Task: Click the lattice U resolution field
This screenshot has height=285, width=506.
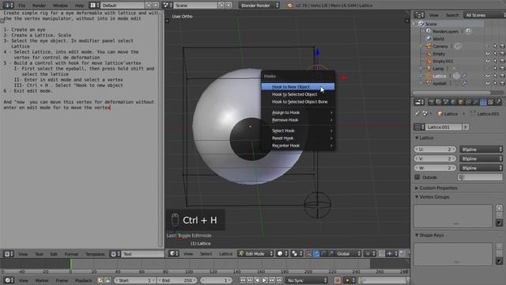Action: tap(435, 150)
